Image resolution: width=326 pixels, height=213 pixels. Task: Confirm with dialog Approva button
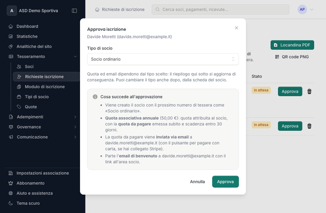pyautogui.click(x=225, y=182)
